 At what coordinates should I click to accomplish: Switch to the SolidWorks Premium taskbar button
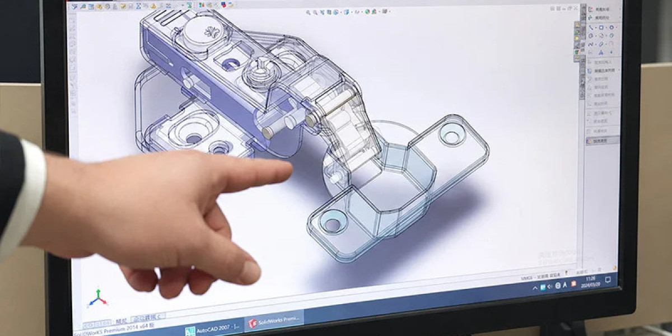click(273, 321)
